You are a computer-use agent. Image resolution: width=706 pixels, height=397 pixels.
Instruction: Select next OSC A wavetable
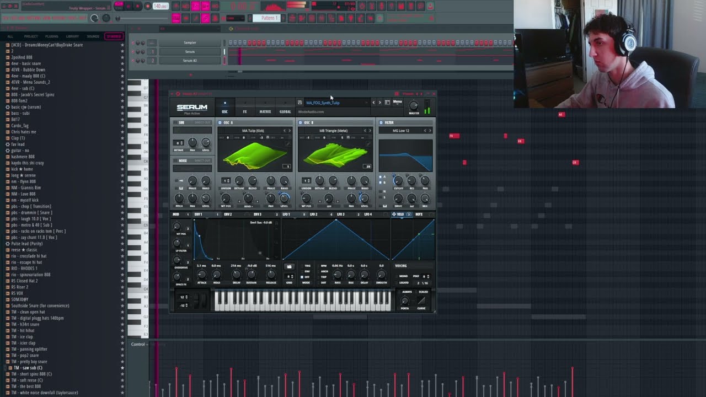(x=290, y=131)
